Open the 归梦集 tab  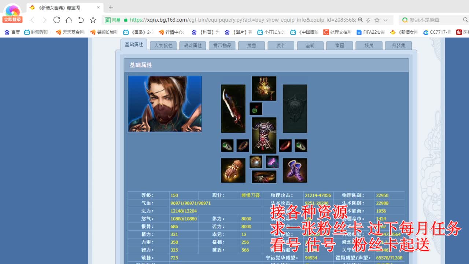398,45
